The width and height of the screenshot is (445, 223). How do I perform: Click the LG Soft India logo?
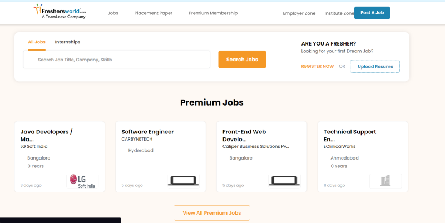[x=82, y=181]
